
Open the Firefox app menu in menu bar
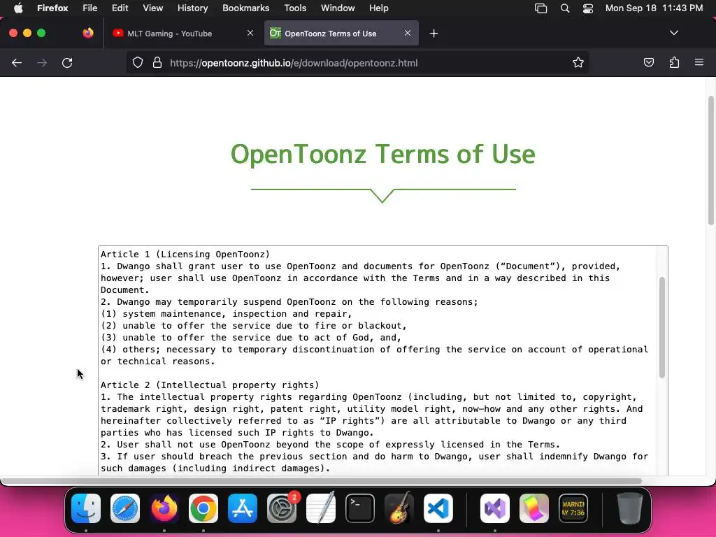click(52, 8)
